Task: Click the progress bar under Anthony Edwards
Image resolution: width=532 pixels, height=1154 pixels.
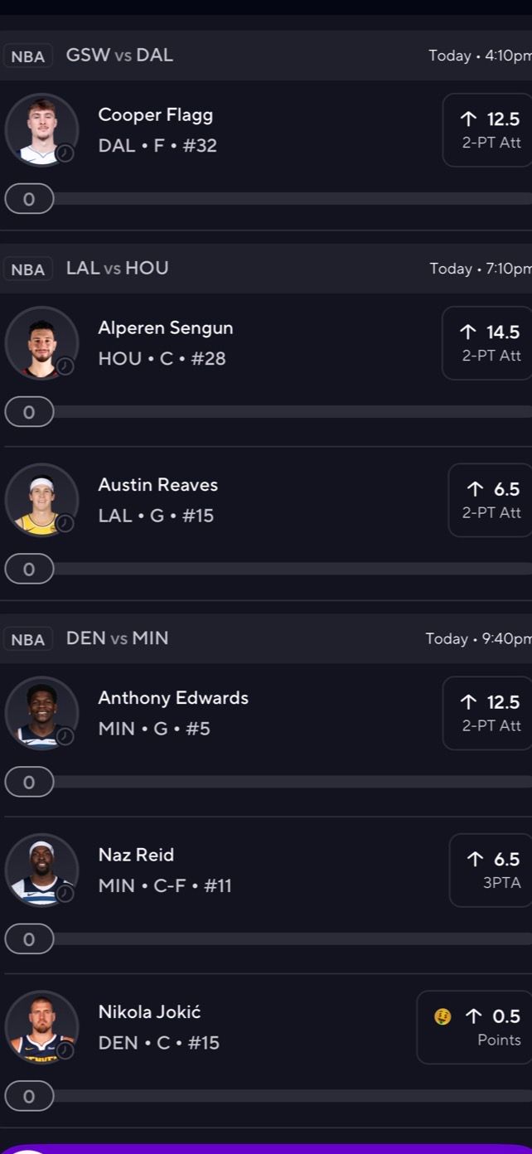Action: tap(265, 781)
